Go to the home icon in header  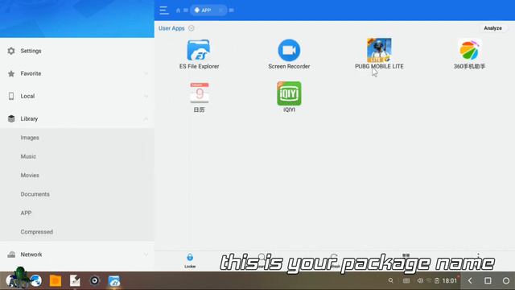click(x=178, y=10)
